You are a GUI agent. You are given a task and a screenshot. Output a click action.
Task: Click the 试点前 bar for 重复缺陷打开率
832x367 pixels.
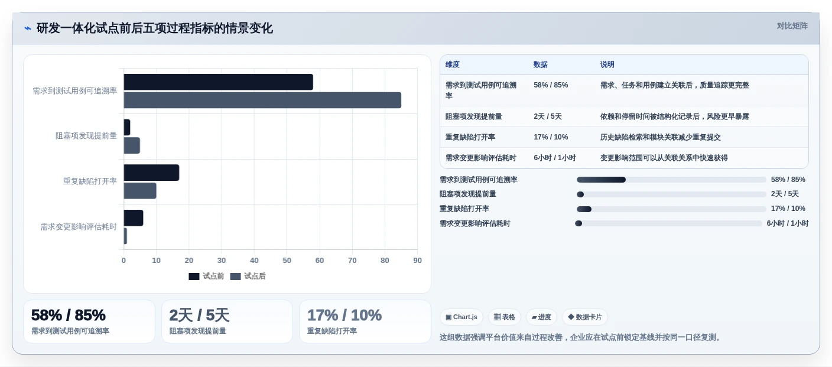coord(151,173)
